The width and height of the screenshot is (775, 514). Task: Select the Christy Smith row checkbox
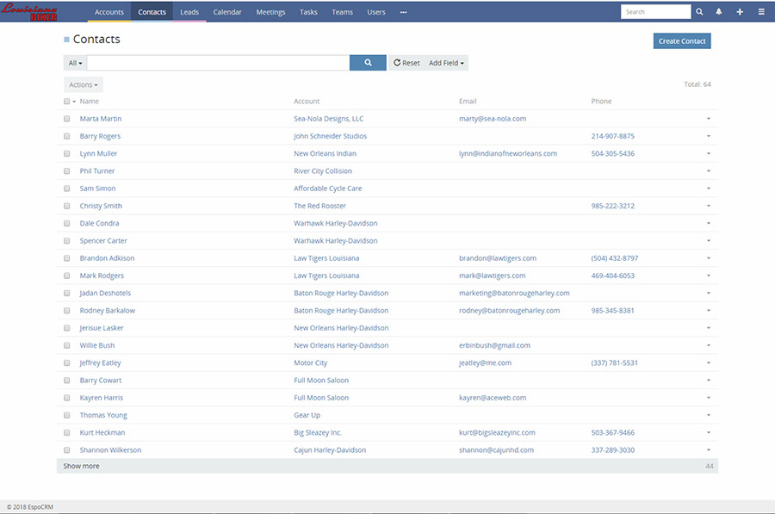coord(67,206)
